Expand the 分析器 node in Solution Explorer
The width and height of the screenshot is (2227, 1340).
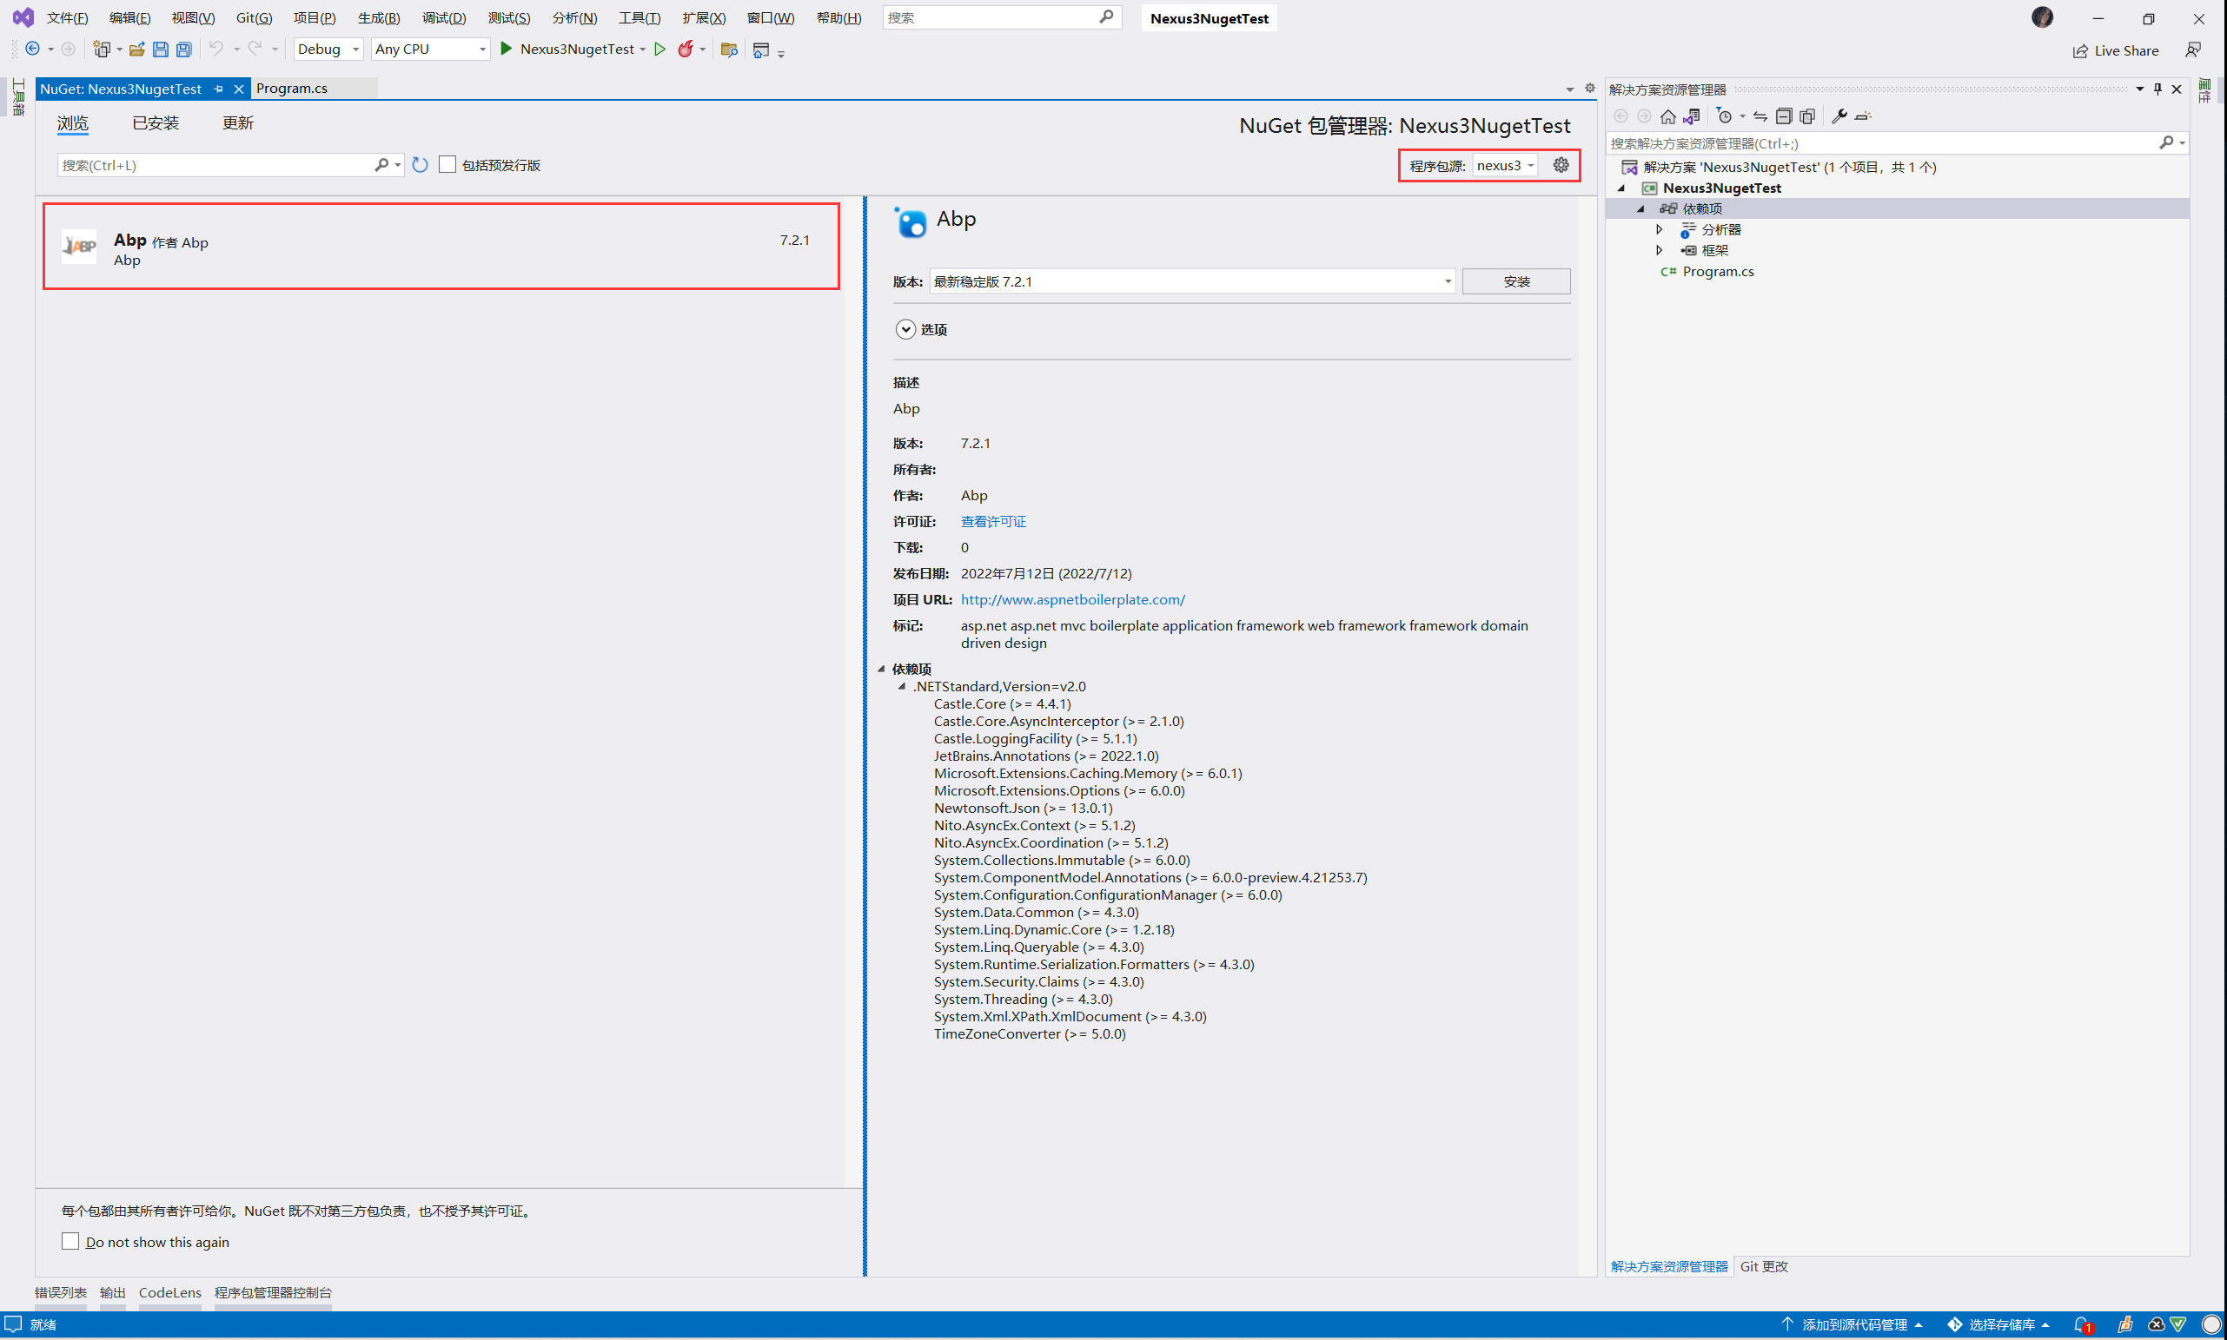1660,229
